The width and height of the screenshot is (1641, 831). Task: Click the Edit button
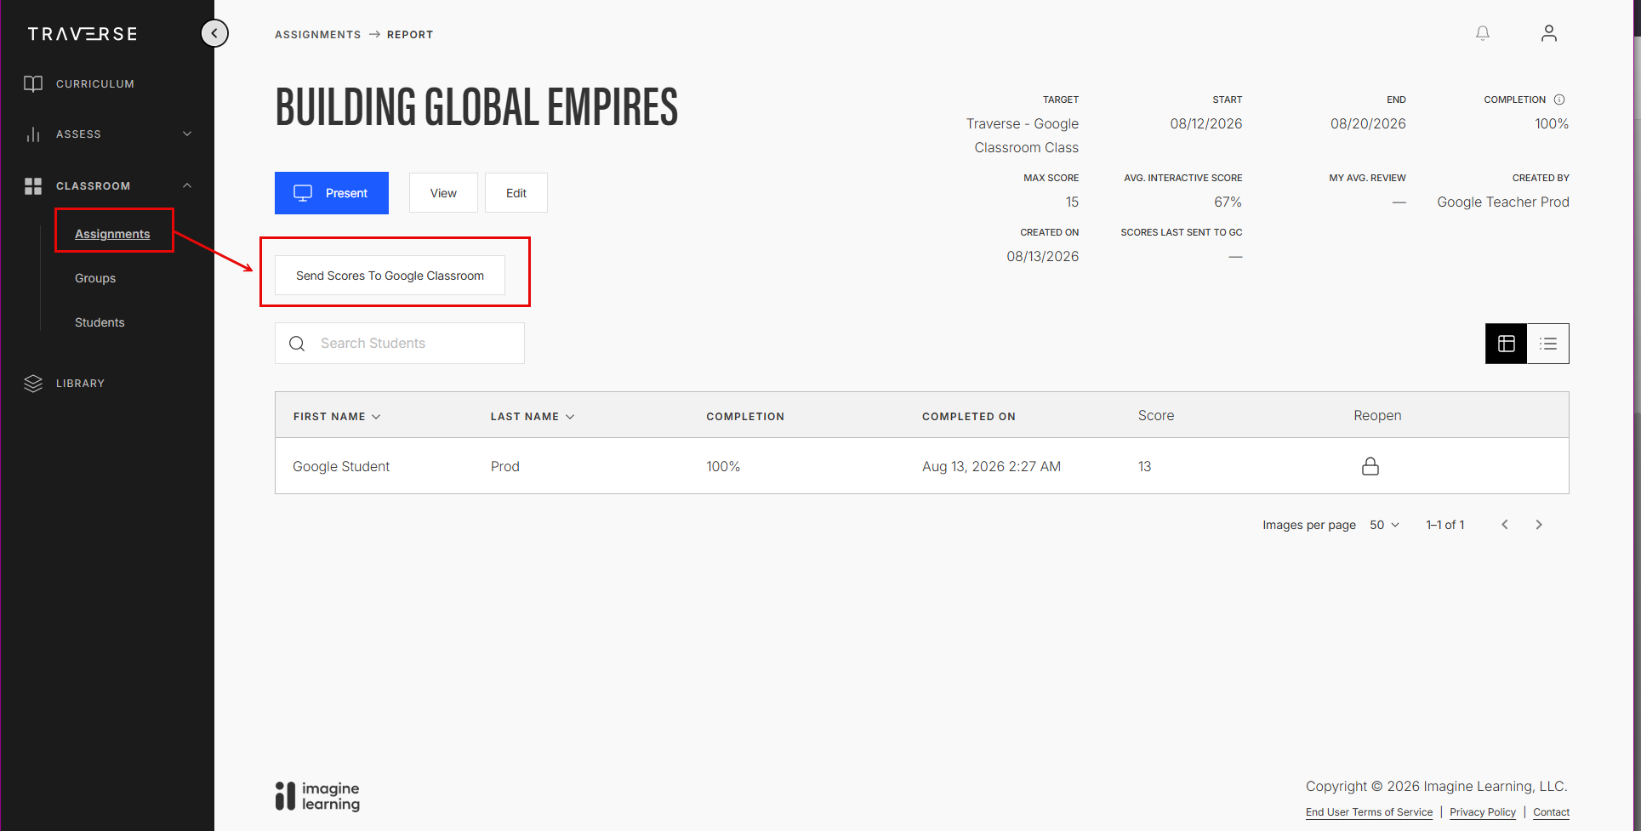pos(516,193)
